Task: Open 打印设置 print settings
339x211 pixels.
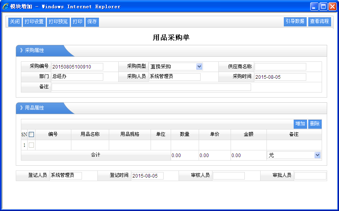Action: [34, 22]
